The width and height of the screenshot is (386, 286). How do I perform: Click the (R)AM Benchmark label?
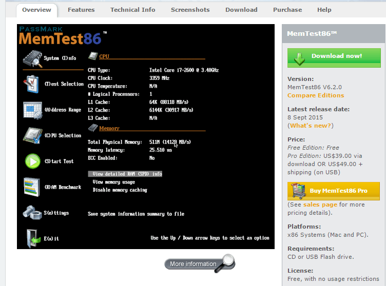coord(63,187)
